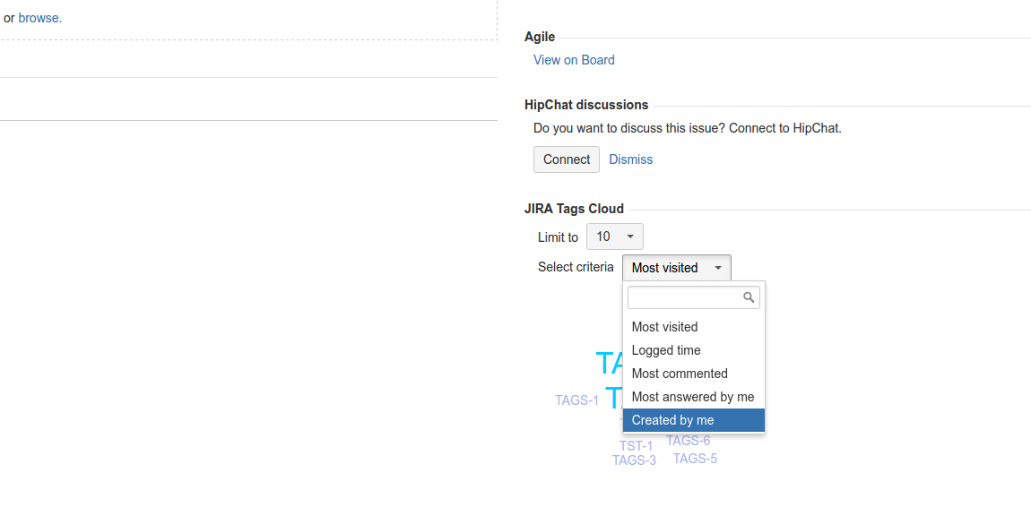Image resolution: width=1031 pixels, height=516 pixels.
Task: Click the search magnifier icon in dropdown
Action: pos(749,297)
